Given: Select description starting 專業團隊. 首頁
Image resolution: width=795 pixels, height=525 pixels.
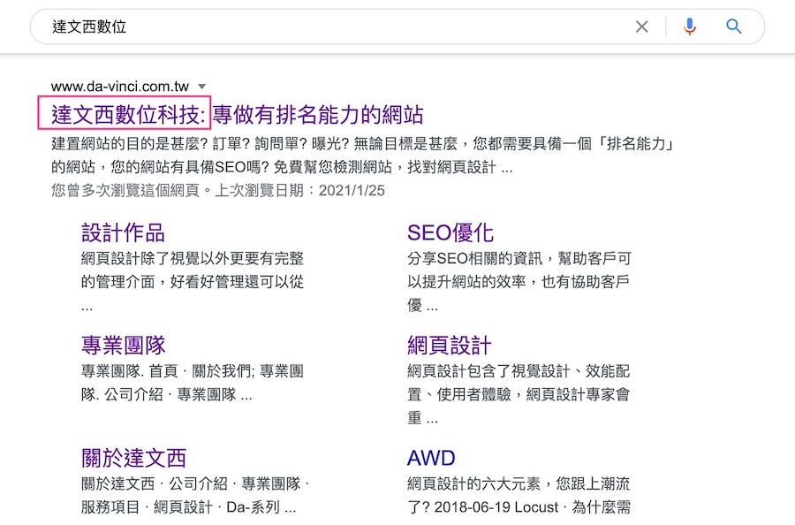Looking at the screenshot, I should click(193, 383).
